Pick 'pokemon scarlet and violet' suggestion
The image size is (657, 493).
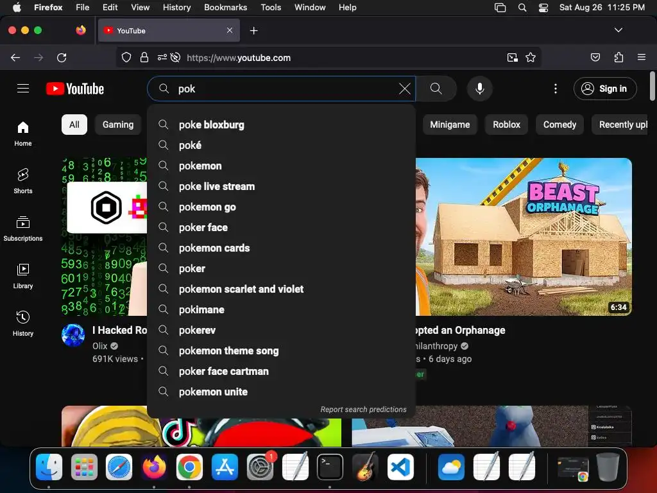(281, 290)
